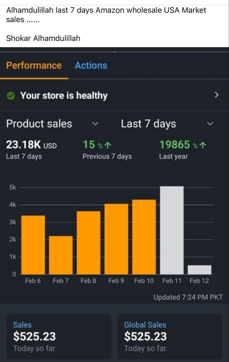Expand the Product sales dropdown

pos(95,124)
